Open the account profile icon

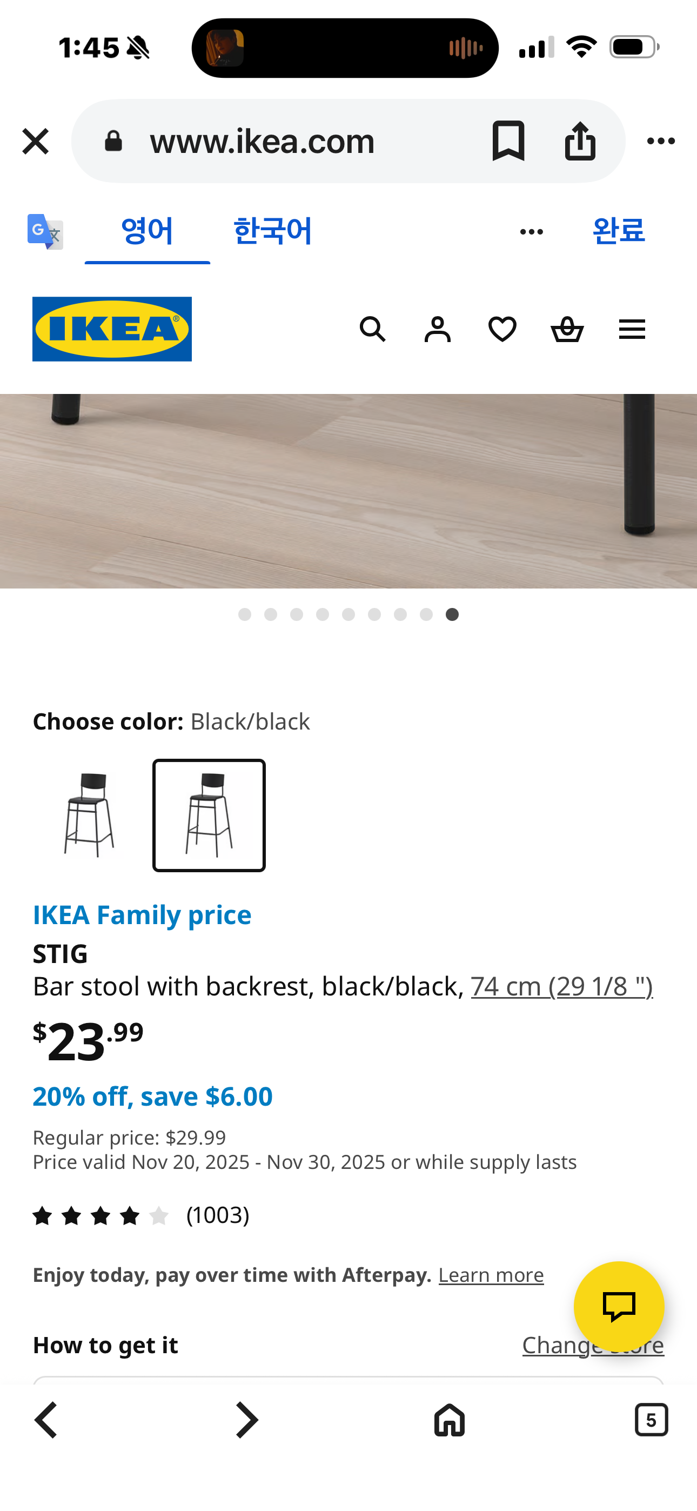tap(438, 329)
